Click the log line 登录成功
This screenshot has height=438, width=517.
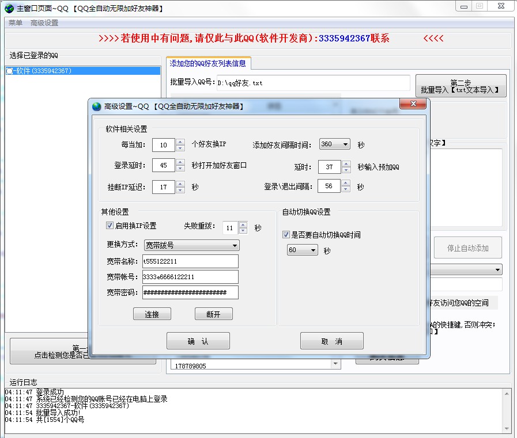point(34,392)
